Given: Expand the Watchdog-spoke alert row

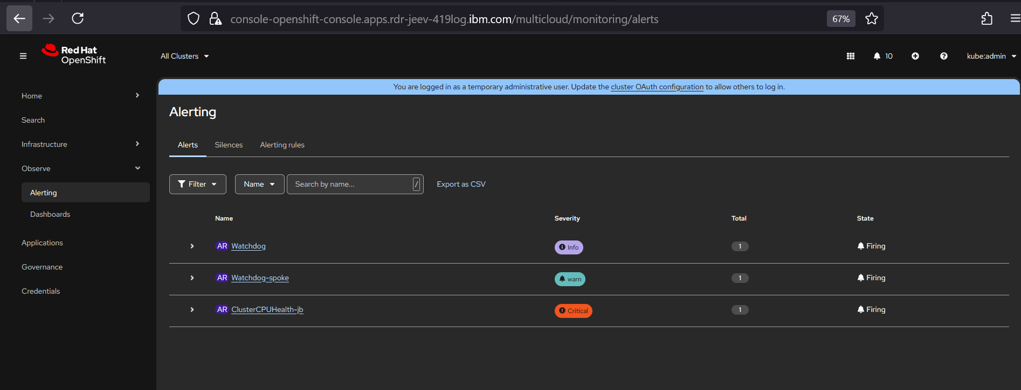Looking at the screenshot, I should 192,278.
